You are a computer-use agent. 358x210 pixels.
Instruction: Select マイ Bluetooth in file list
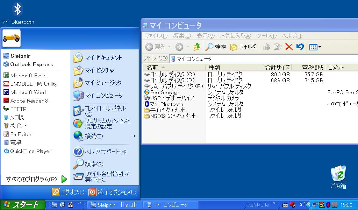(164, 104)
